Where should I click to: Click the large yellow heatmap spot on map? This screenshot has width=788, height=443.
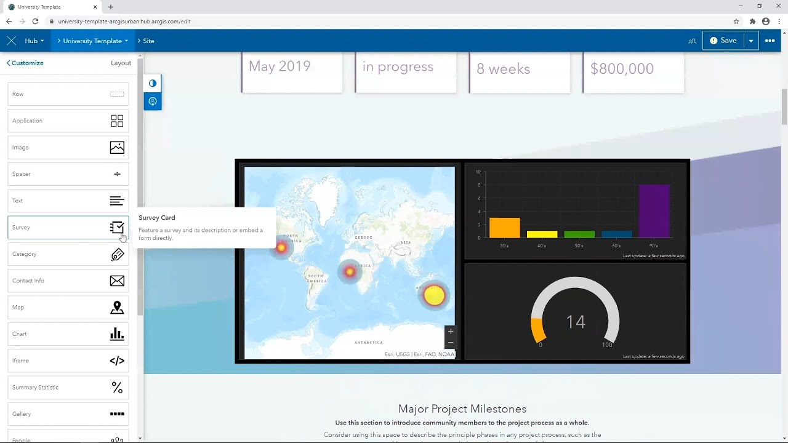(434, 295)
